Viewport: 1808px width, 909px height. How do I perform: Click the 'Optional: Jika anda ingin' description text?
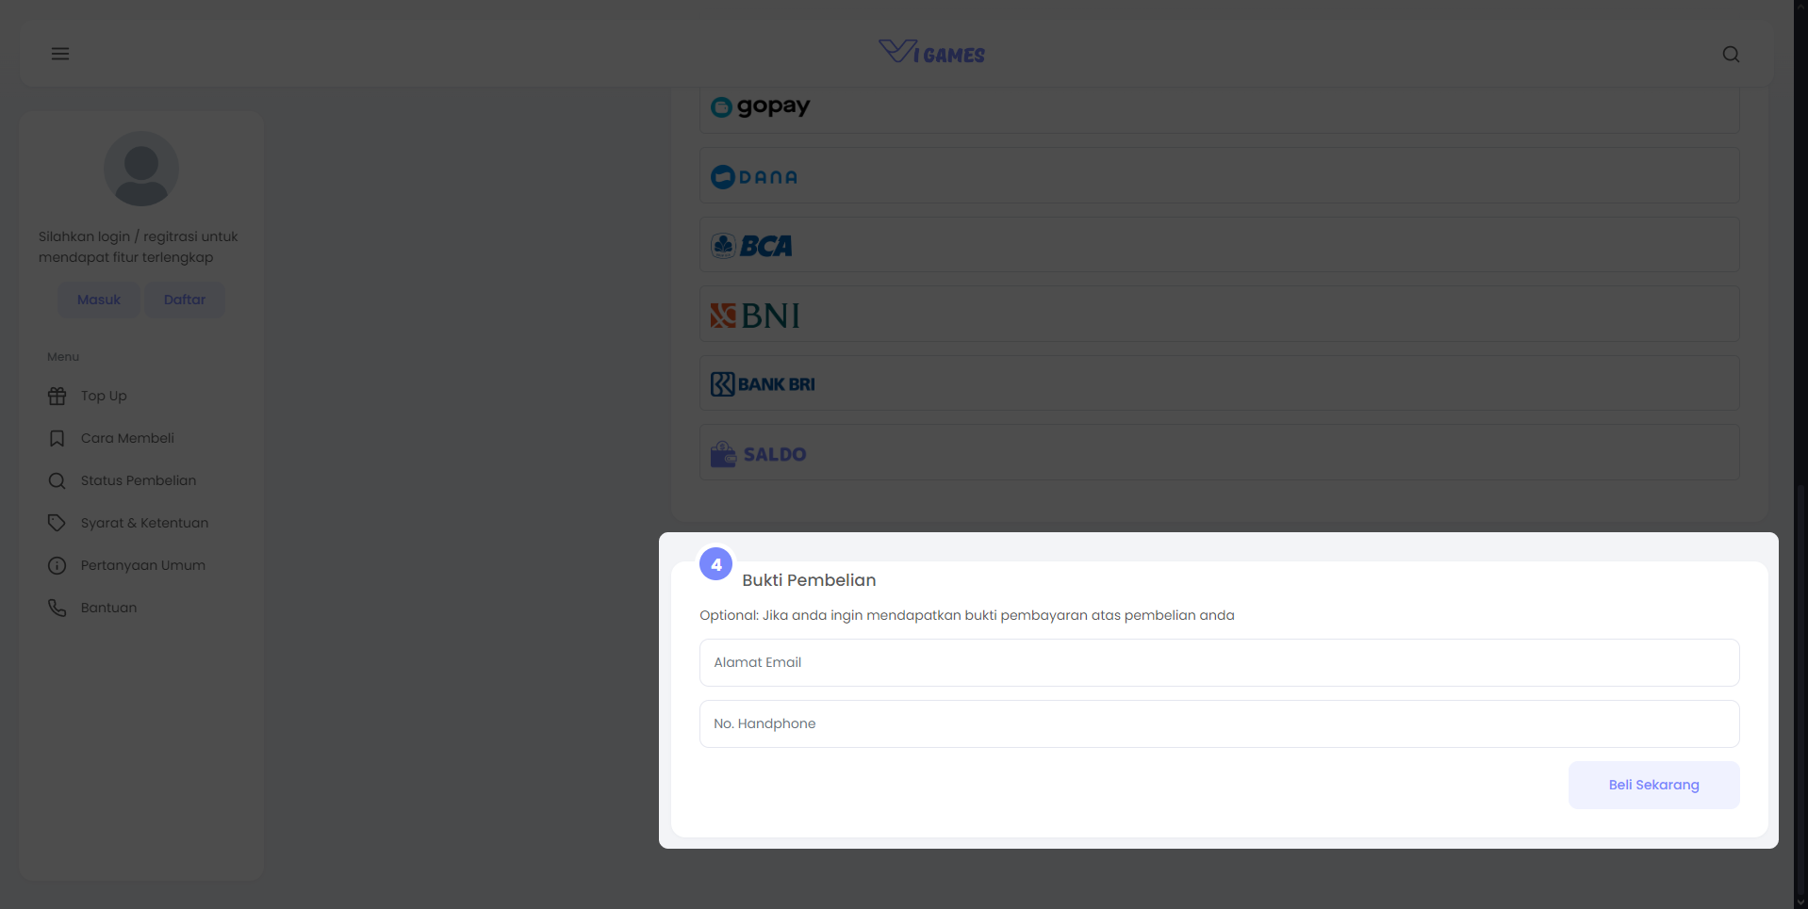[x=966, y=615]
